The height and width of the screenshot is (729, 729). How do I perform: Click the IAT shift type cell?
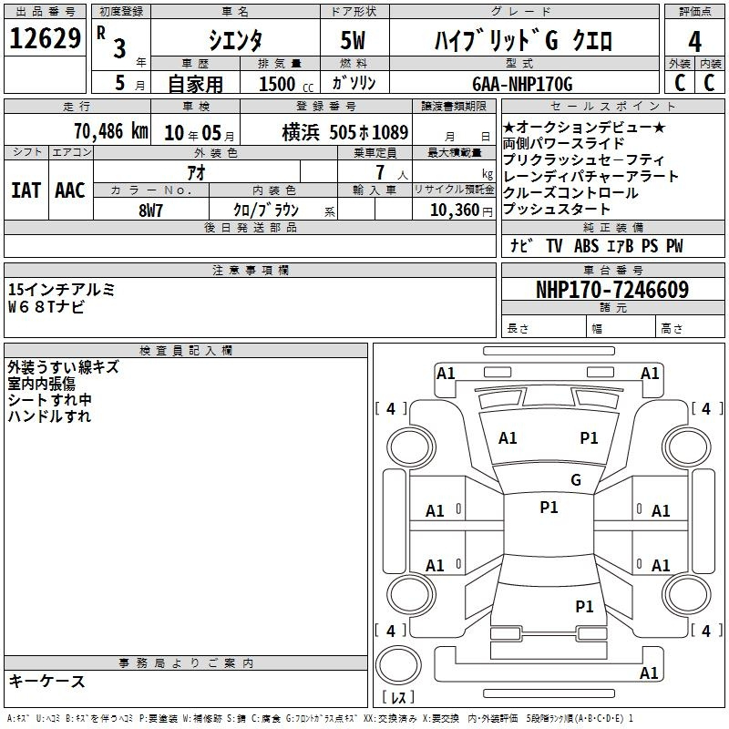point(26,190)
